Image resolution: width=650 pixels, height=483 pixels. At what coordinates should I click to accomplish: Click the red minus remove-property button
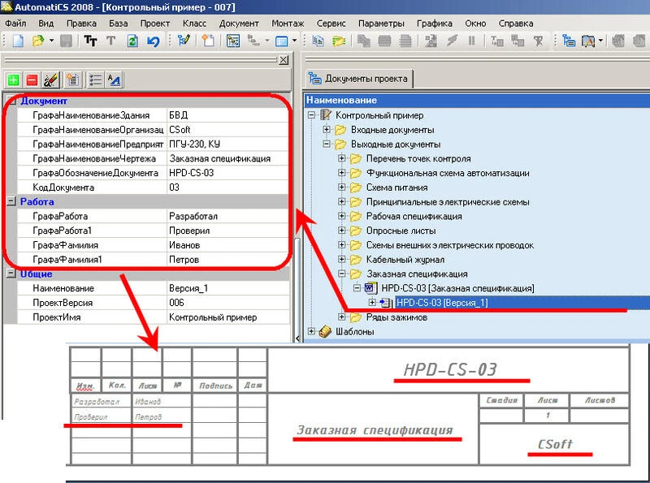click(x=32, y=80)
